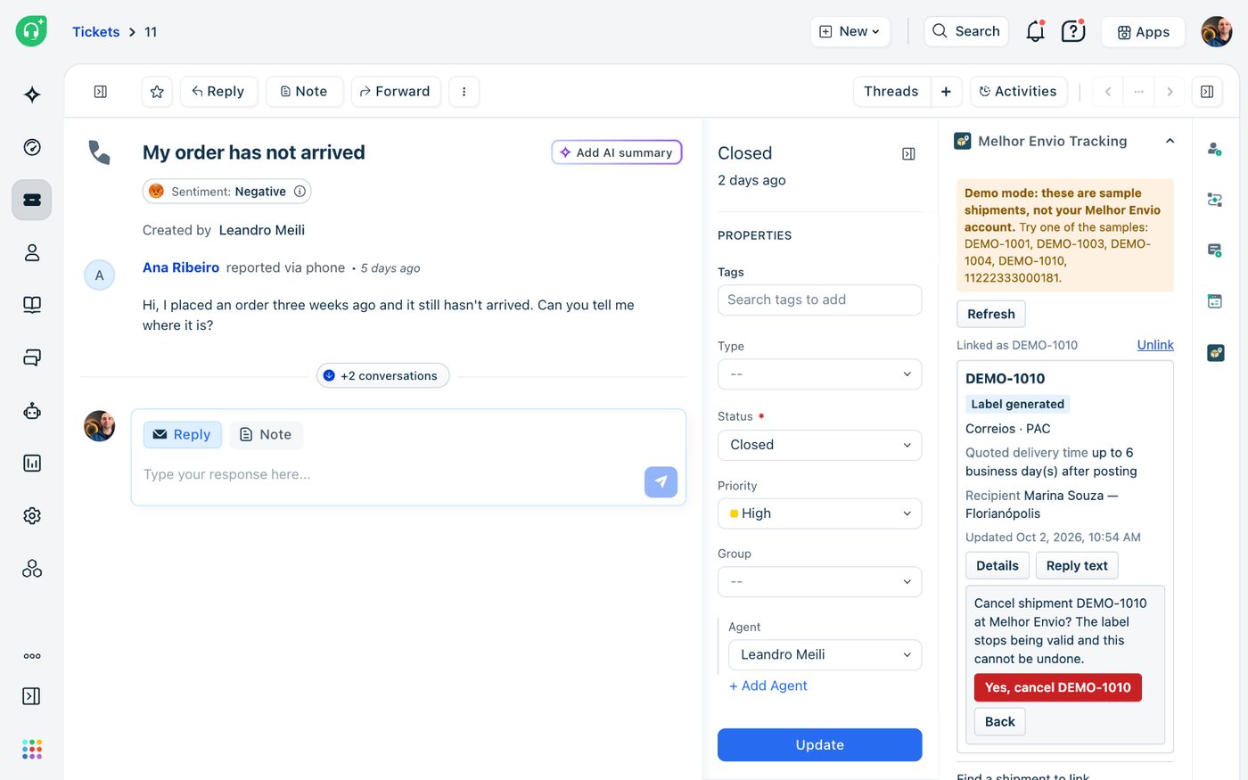Screen dimensions: 1248x780
Task: Click the Freshworks app switcher grid icon
Action: click(x=32, y=749)
